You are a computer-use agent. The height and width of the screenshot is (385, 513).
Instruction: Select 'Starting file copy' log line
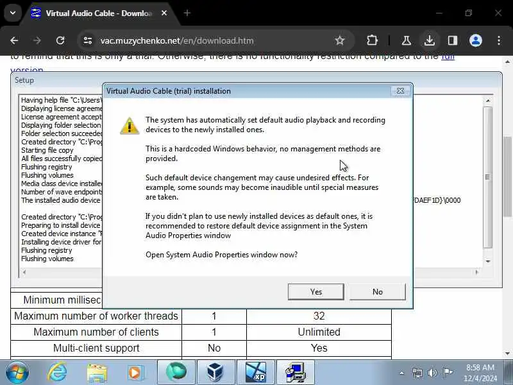(47, 150)
